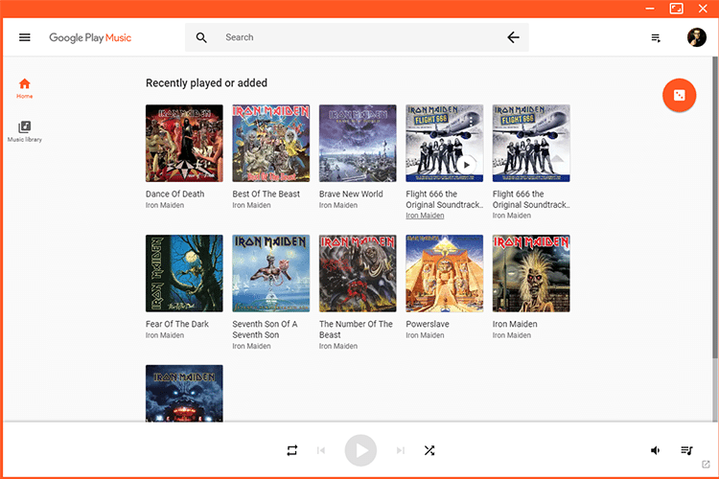Open Powerslave album cover
The width and height of the screenshot is (719, 479).
(444, 274)
